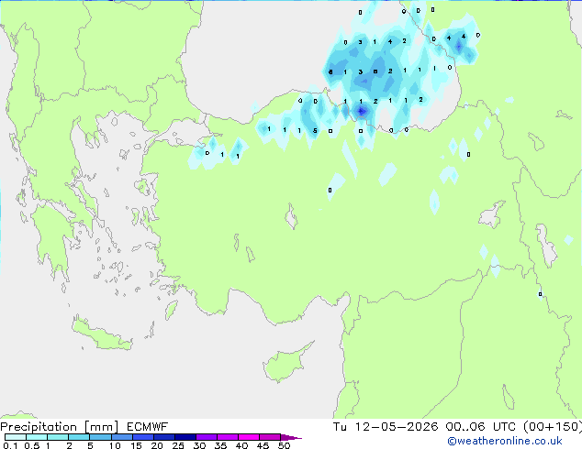The image size is (582, 449).
Task: Click the 45–50 mm legend swatch
Action: 270,437
